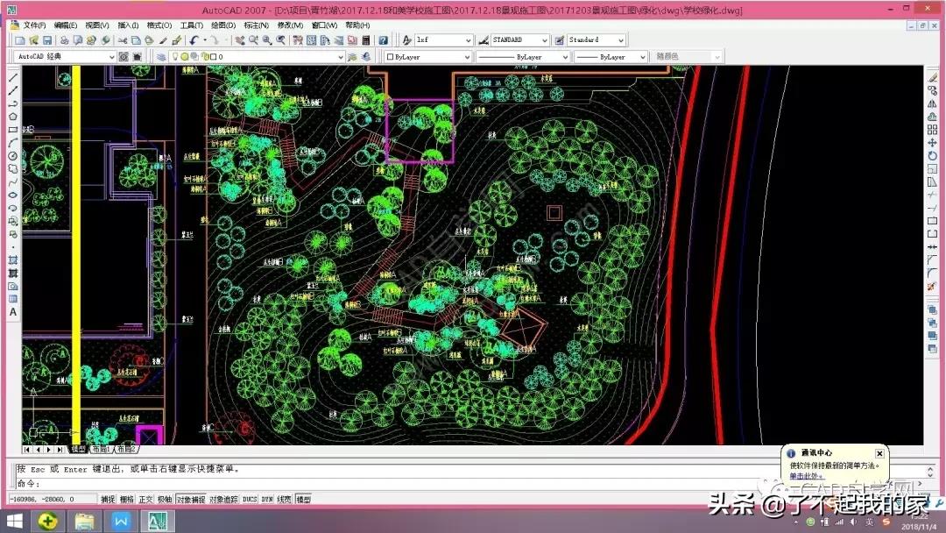Toggle DYN dynamic input
The height and width of the screenshot is (533, 946).
pos(267,499)
